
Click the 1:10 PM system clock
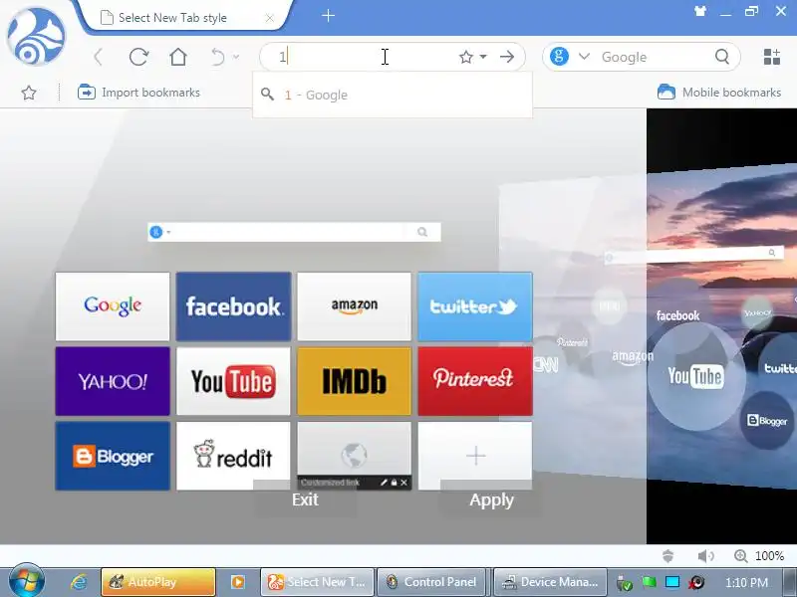coord(746,582)
